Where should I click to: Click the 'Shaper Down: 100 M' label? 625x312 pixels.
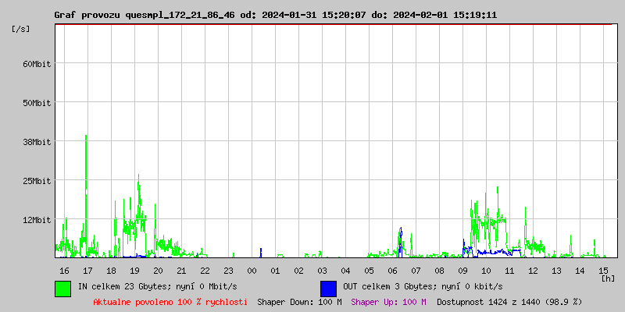pos(299,301)
